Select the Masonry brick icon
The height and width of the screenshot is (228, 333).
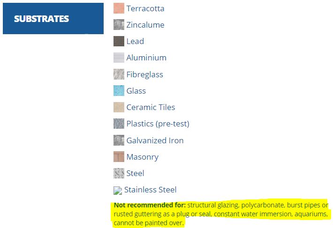(x=119, y=156)
